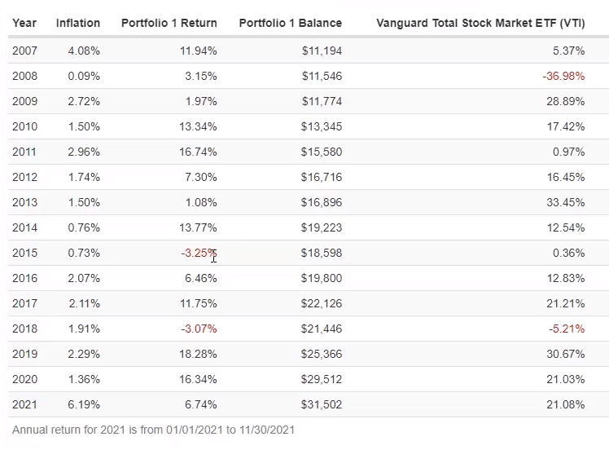This screenshot has width=609, height=450.
Task: Select the Portfolio 1 Return column header
Action: click(x=169, y=24)
